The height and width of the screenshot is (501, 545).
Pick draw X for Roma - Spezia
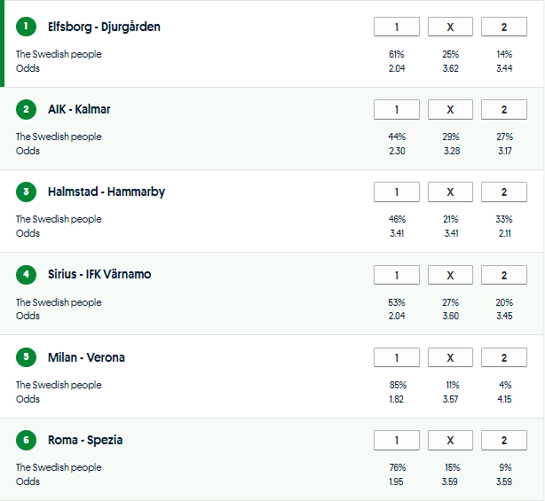click(x=450, y=441)
